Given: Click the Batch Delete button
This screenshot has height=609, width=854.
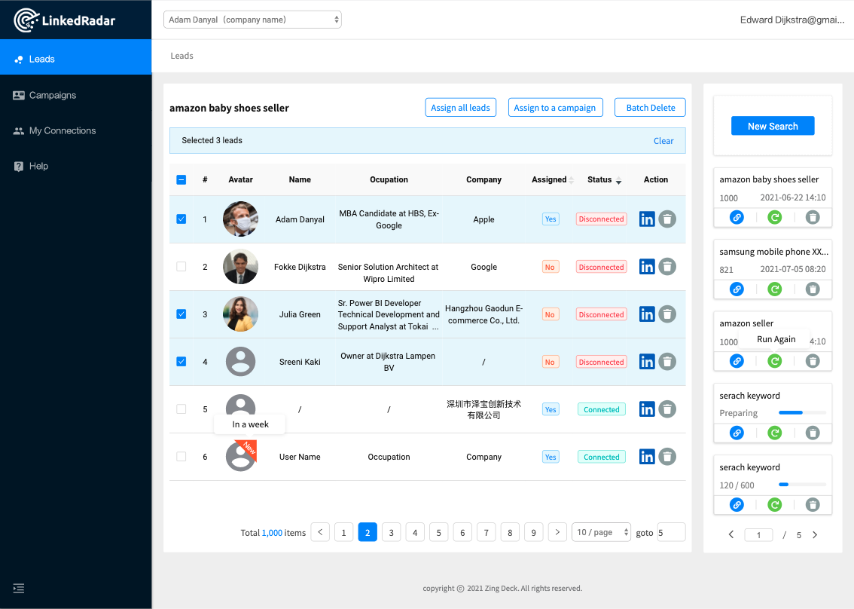Looking at the screenshot, I should (x=651, y=108).
